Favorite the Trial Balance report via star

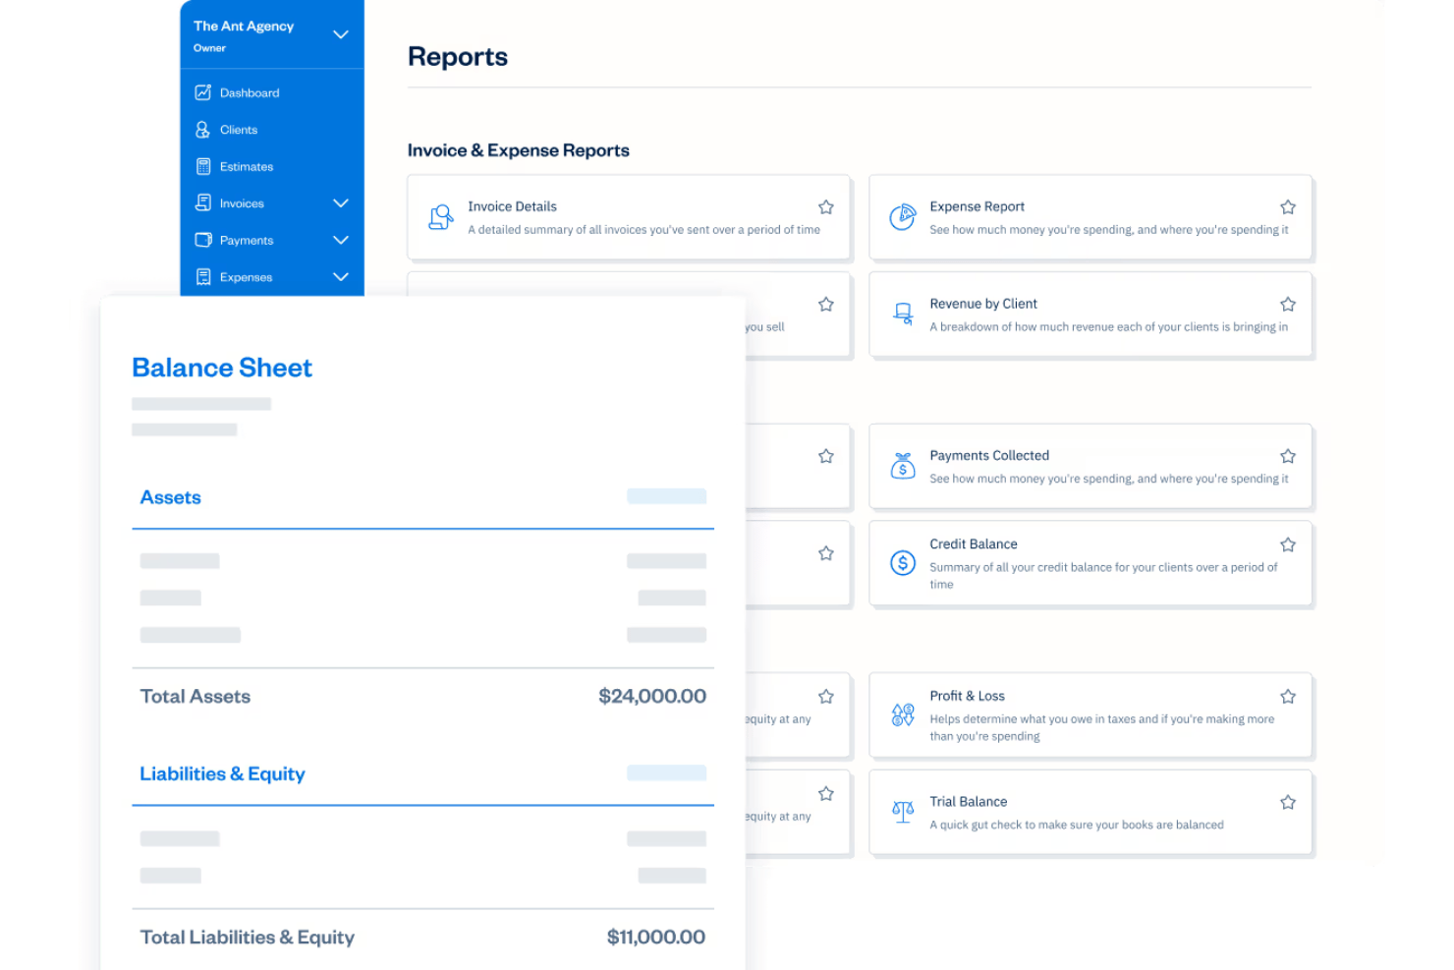point(1288,803)
